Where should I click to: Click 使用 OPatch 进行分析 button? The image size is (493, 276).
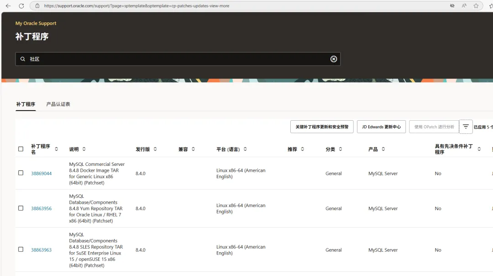coord(434,127)
